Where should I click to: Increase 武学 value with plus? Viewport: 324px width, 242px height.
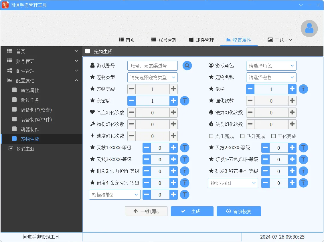(292, 89)
